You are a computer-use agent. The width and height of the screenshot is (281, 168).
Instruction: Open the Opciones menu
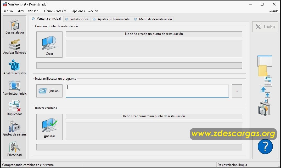click(78, 11)
